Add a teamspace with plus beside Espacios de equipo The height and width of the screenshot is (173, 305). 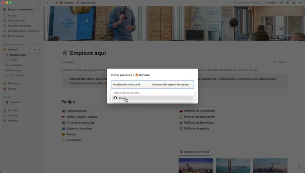tap(39, 44)
